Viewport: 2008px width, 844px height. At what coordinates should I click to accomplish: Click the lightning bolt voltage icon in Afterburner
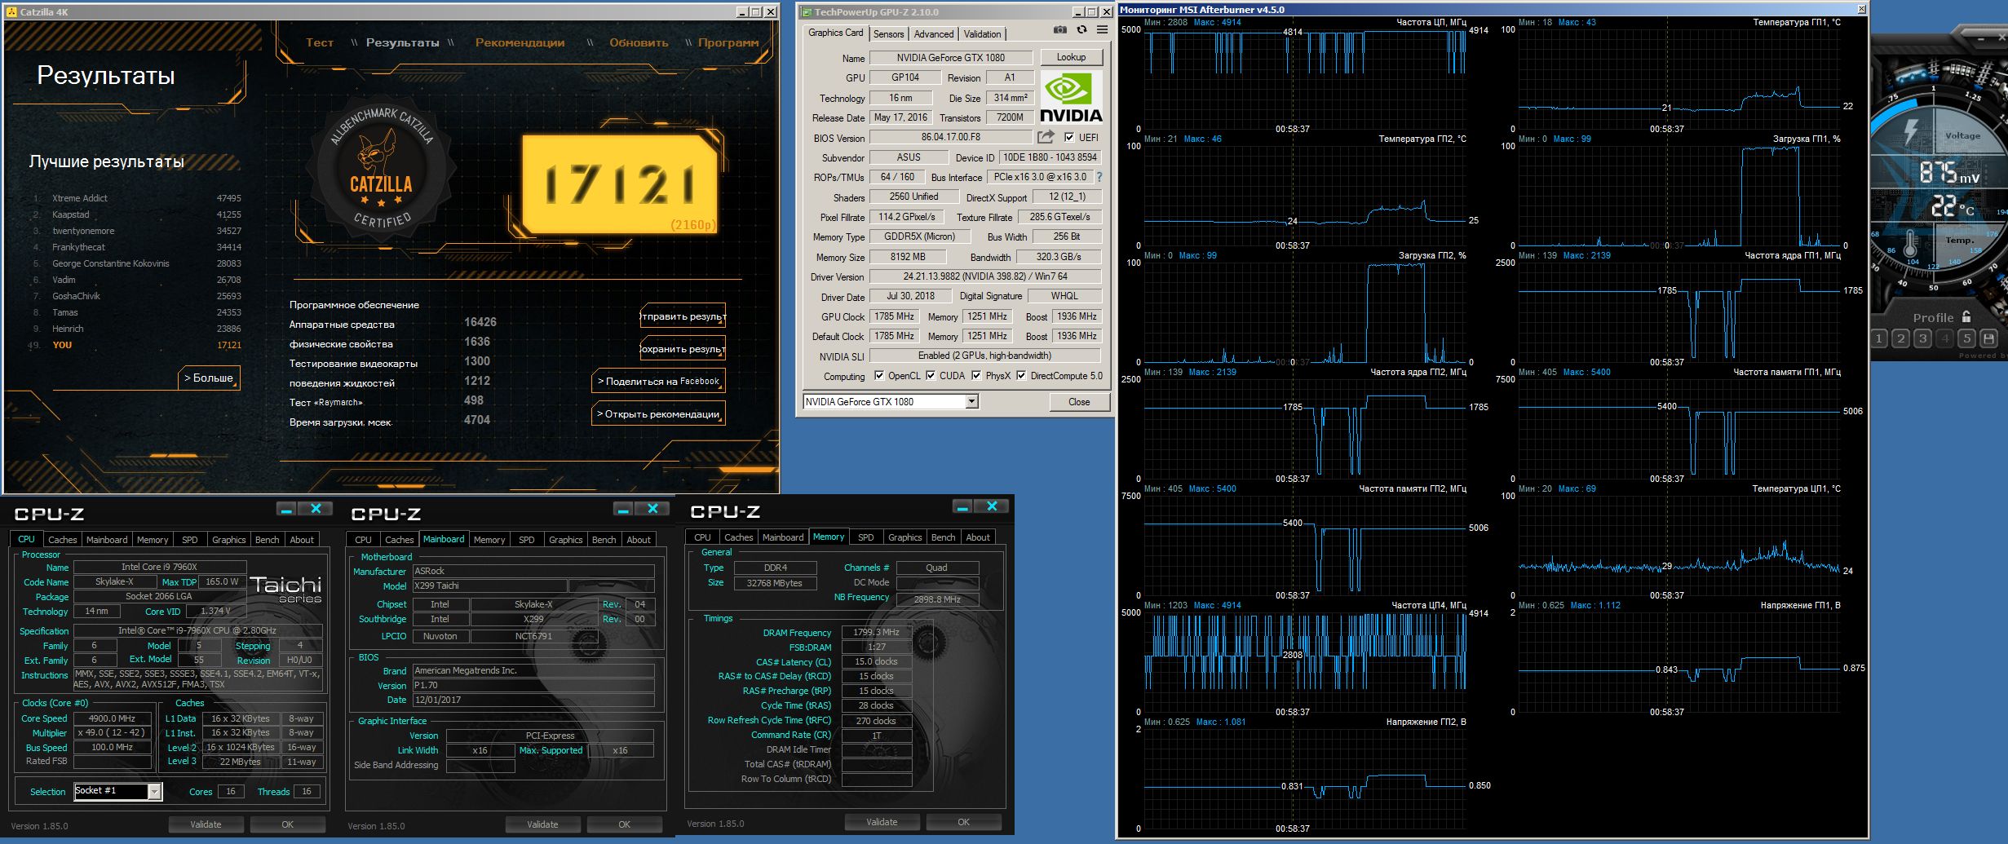pos(1913,132)
